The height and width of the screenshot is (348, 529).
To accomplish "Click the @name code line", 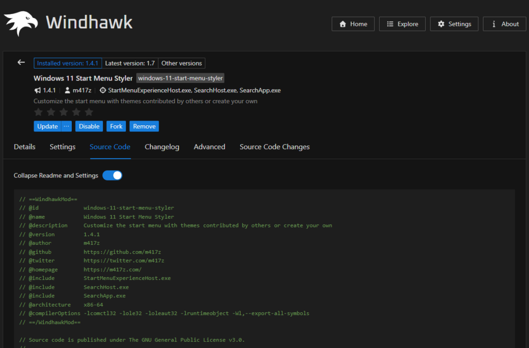I will click(x=97, y=217).
